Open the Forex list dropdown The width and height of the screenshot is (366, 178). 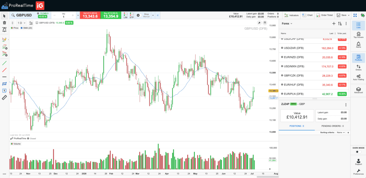287,23
